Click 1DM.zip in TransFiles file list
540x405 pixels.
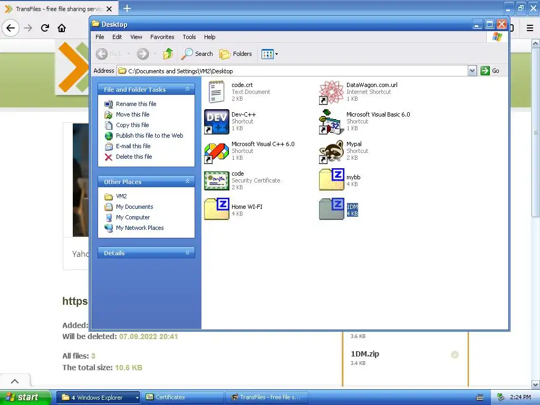[x=365, y=354]
